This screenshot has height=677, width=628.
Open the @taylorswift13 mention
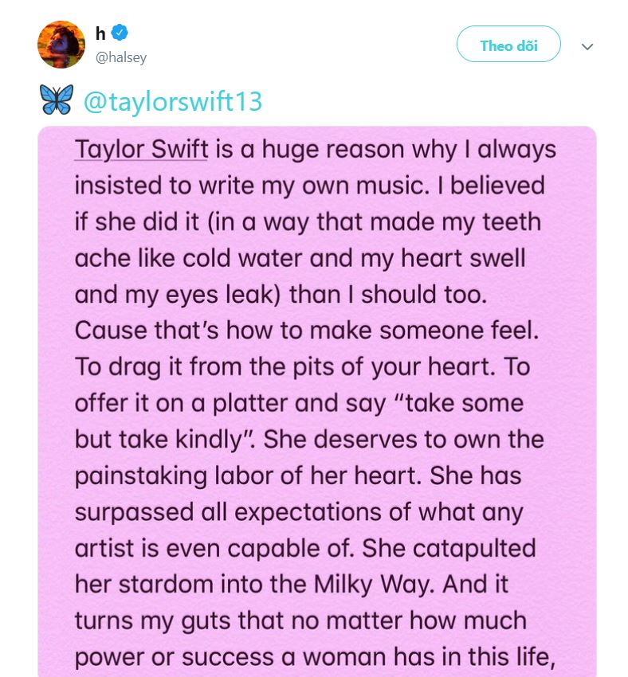pyautogui.click(x=172, y=103)
